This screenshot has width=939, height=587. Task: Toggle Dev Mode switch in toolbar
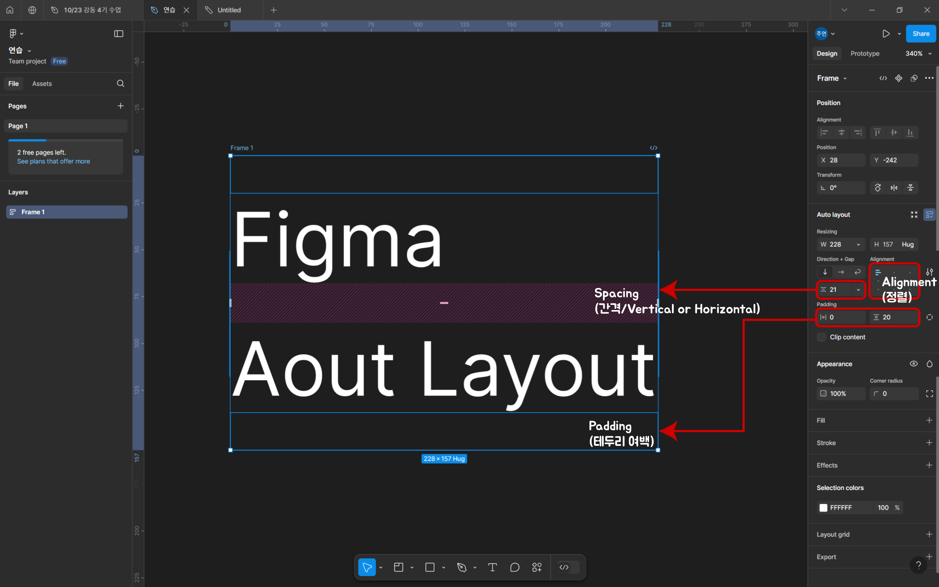[x=568, y=567]
